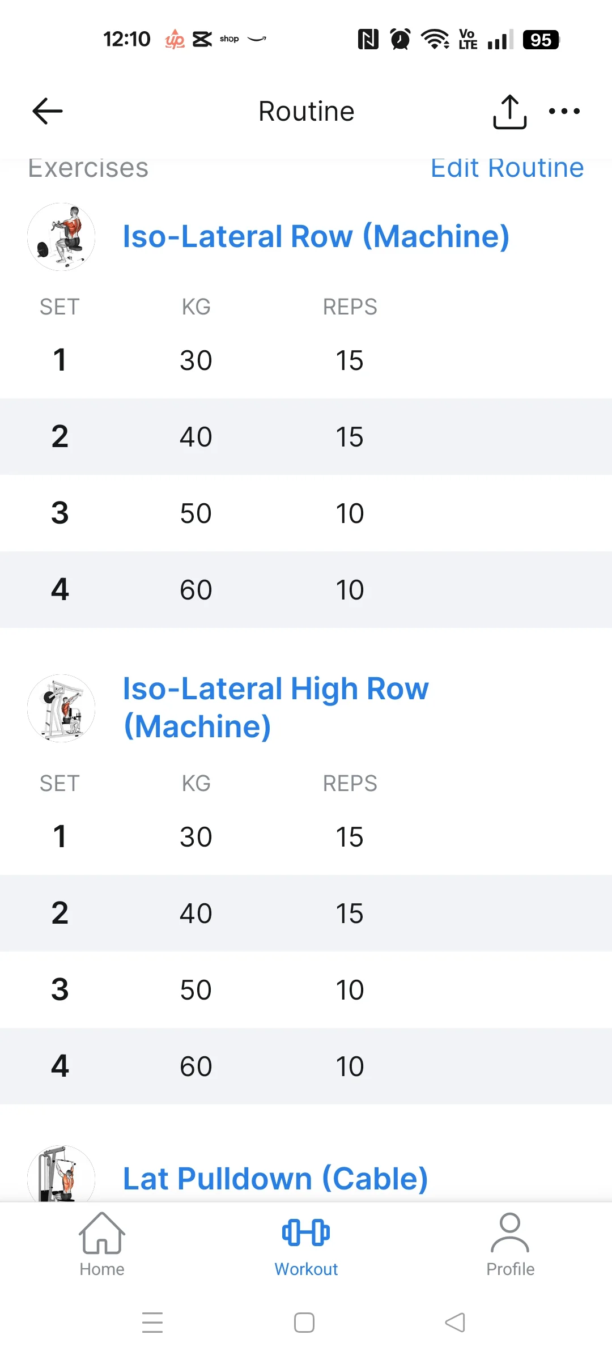Tap Iso-Lateral High Row exercise thumbnail
The image size is (612, 1360).
click(61, 708)
